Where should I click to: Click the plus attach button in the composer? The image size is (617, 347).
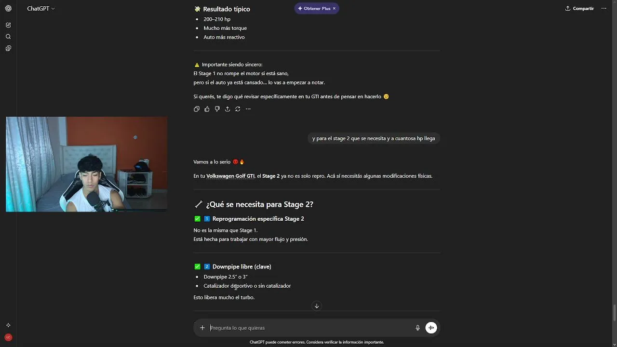(202, 328)
